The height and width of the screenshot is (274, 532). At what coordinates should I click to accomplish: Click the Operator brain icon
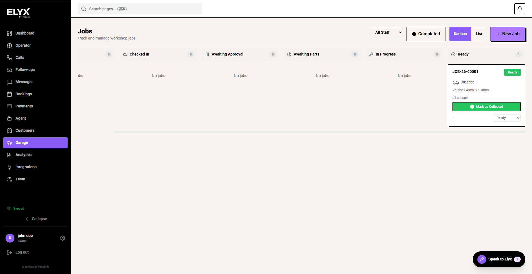(9, 45)
